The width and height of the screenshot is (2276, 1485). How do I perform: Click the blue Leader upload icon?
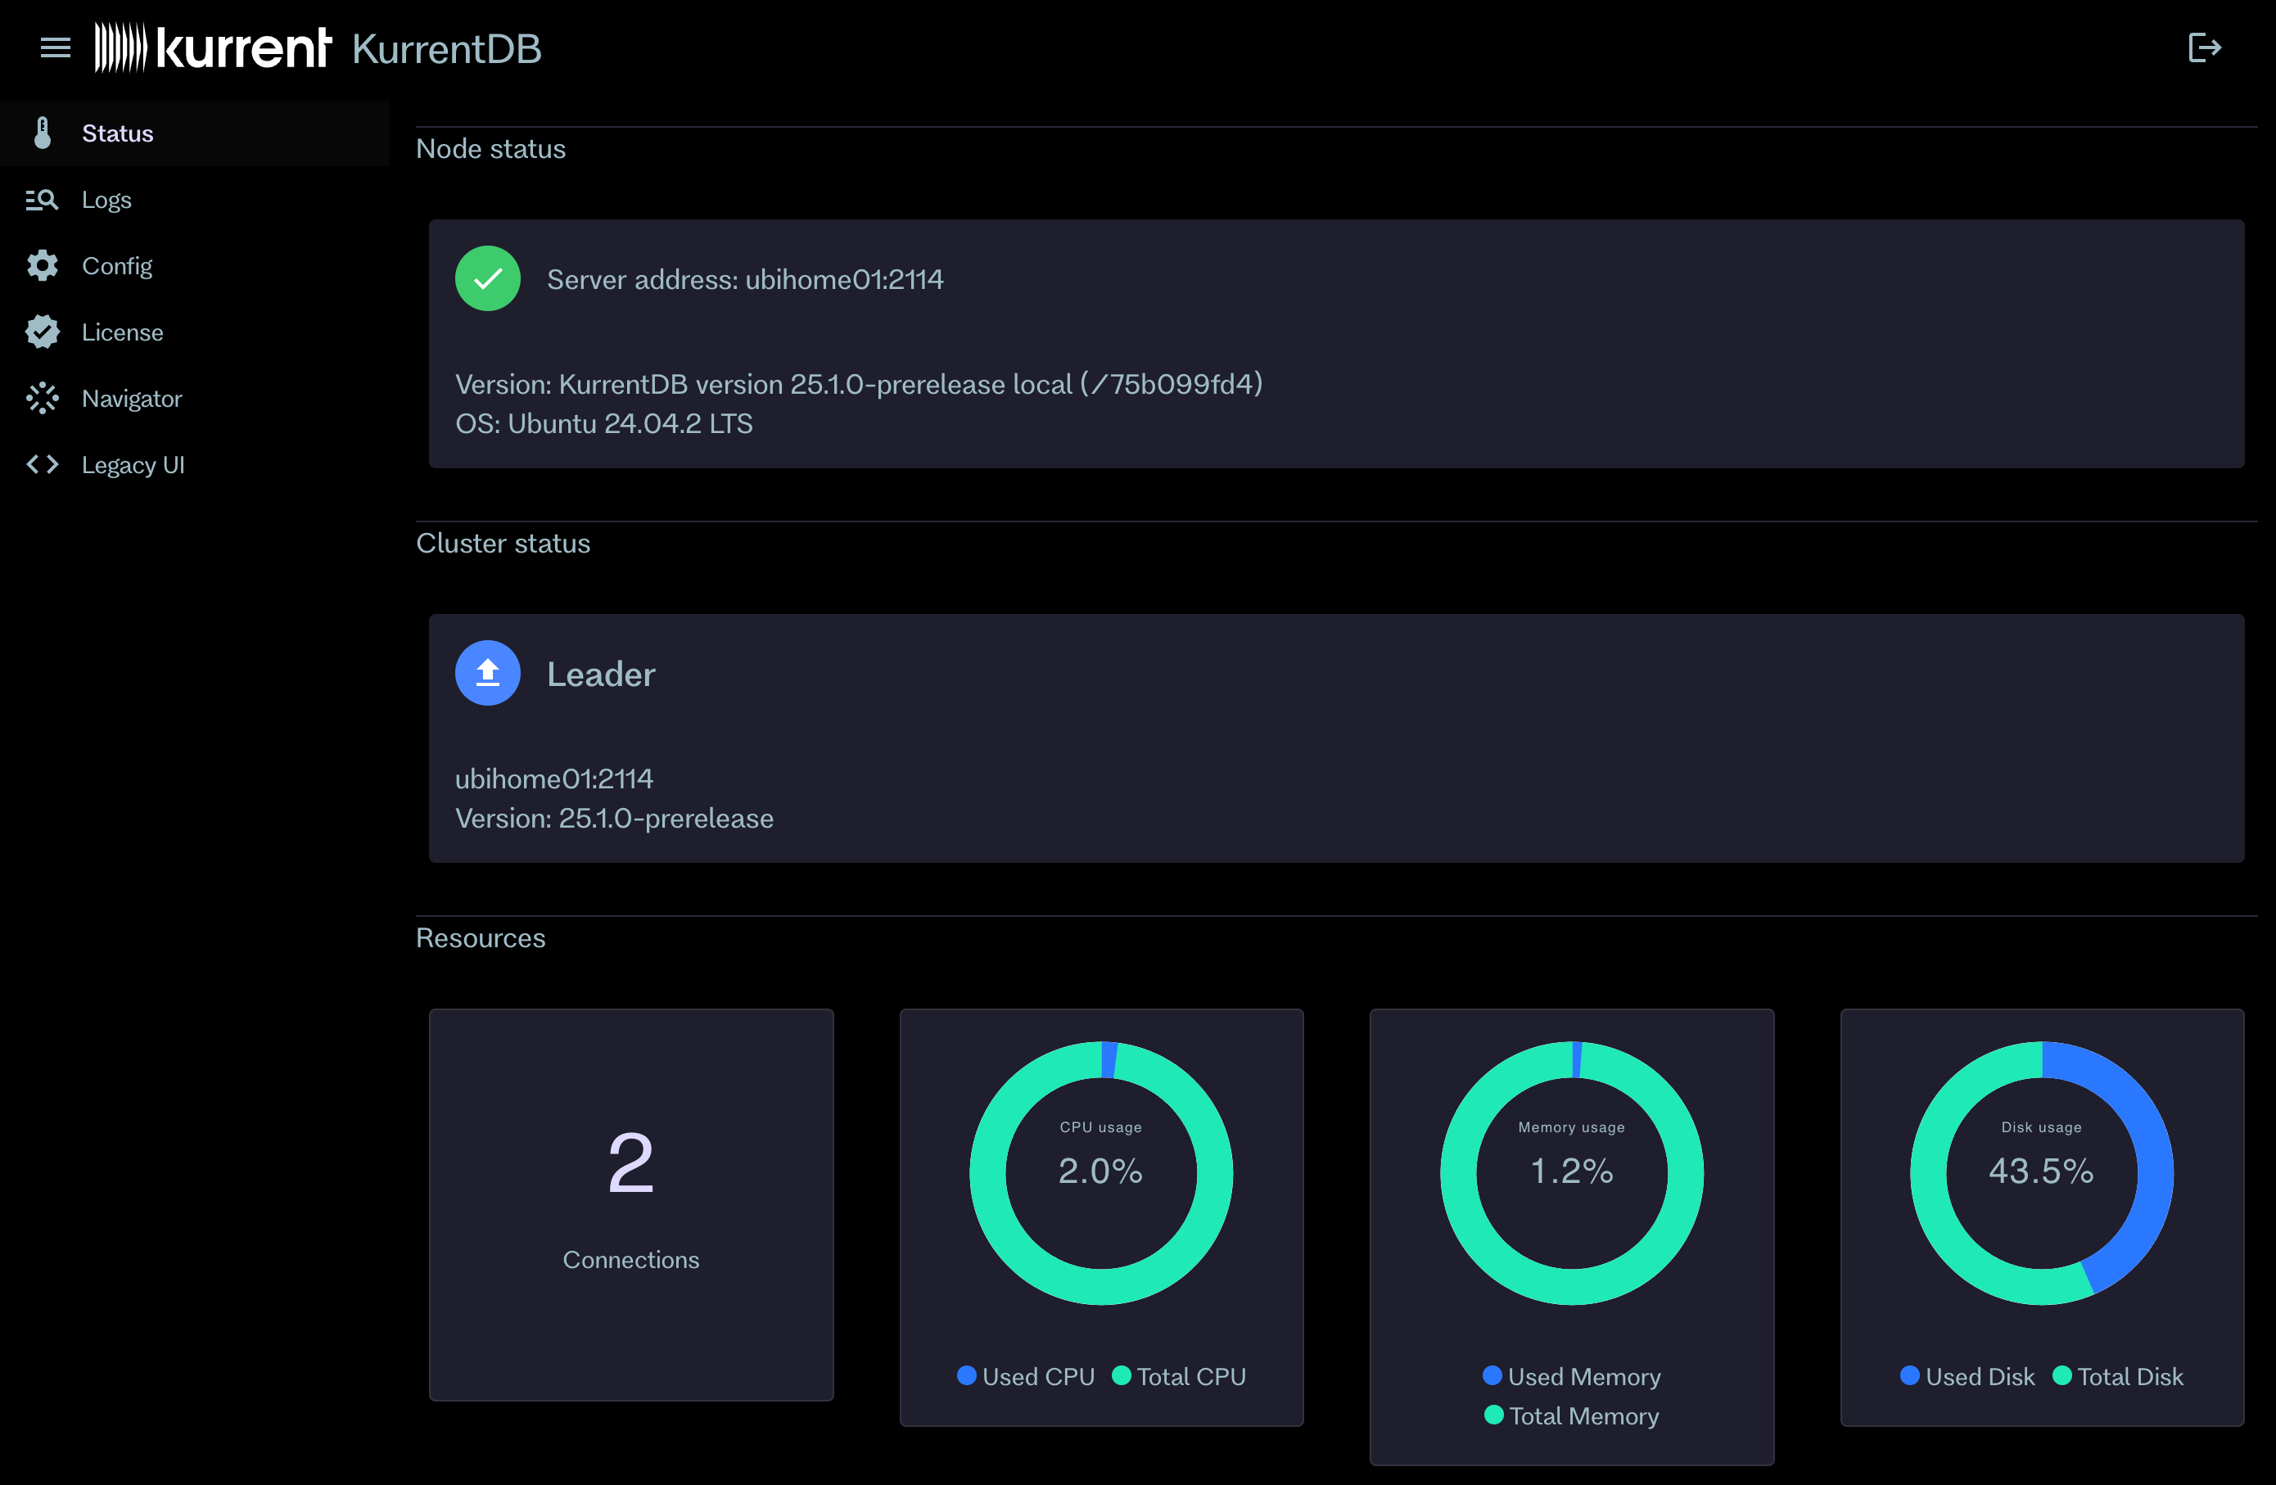click(x=488, y=672)
